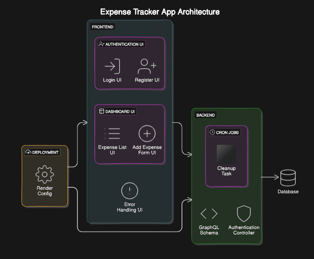Select the Cleanup Task dark square thumbnail

pos(226,154)
